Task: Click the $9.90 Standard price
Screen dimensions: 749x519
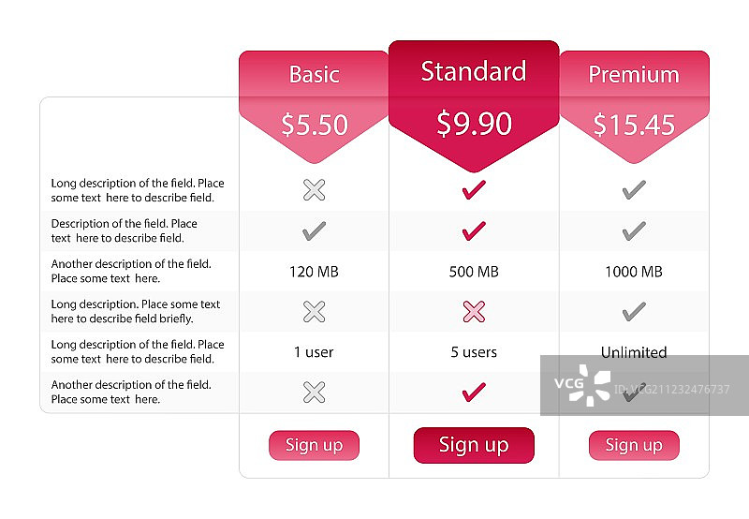Action: tap(474, 124)
